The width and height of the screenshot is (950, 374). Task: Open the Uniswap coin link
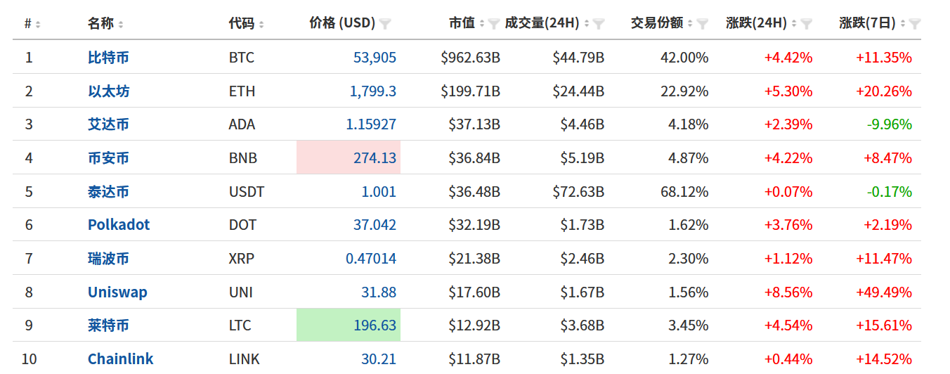click(x=117, y=292)
